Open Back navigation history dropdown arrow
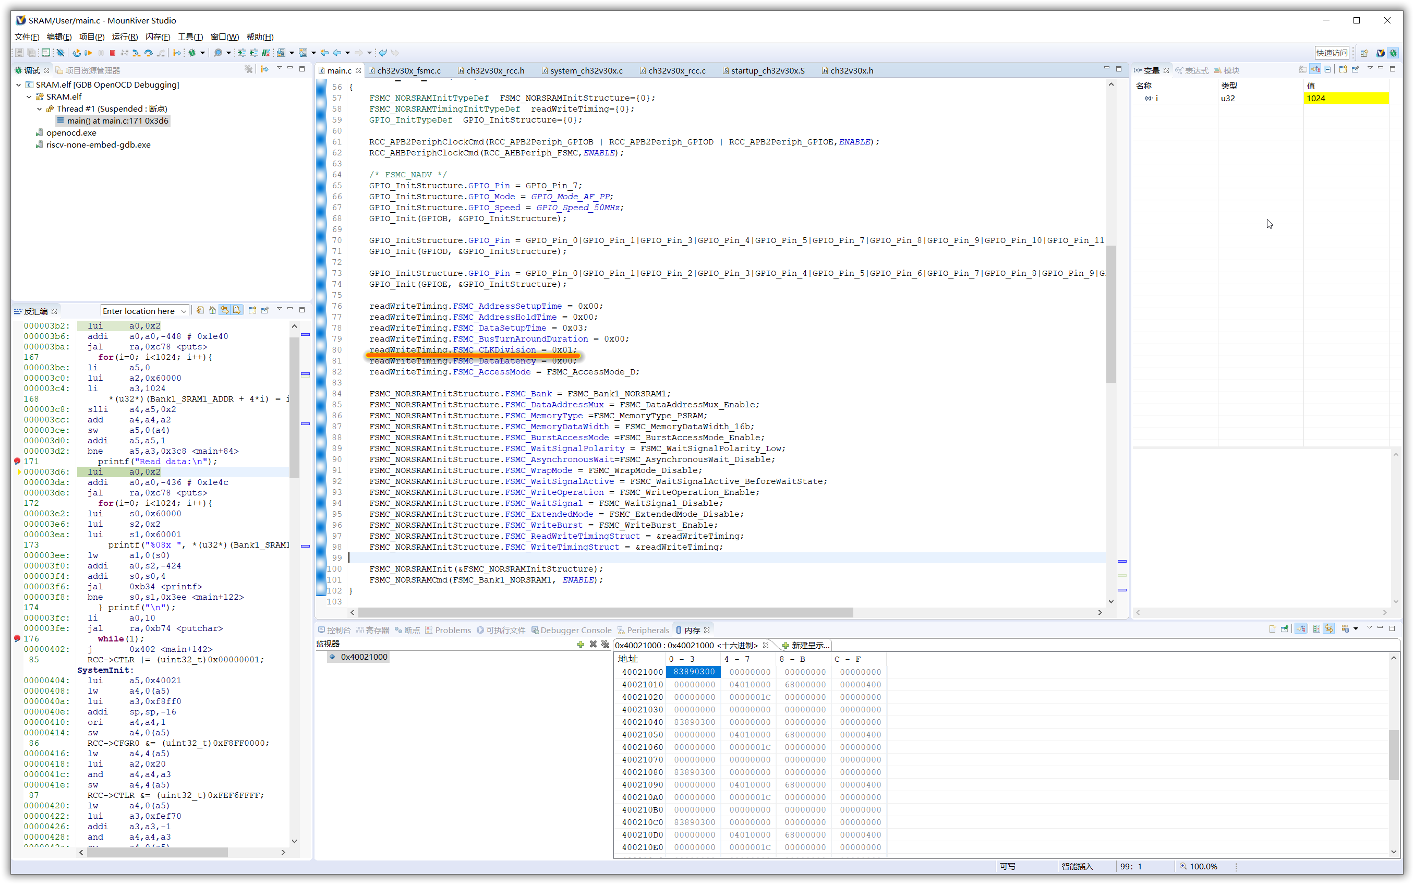1414x885 pixels. [x=348, y=53]
